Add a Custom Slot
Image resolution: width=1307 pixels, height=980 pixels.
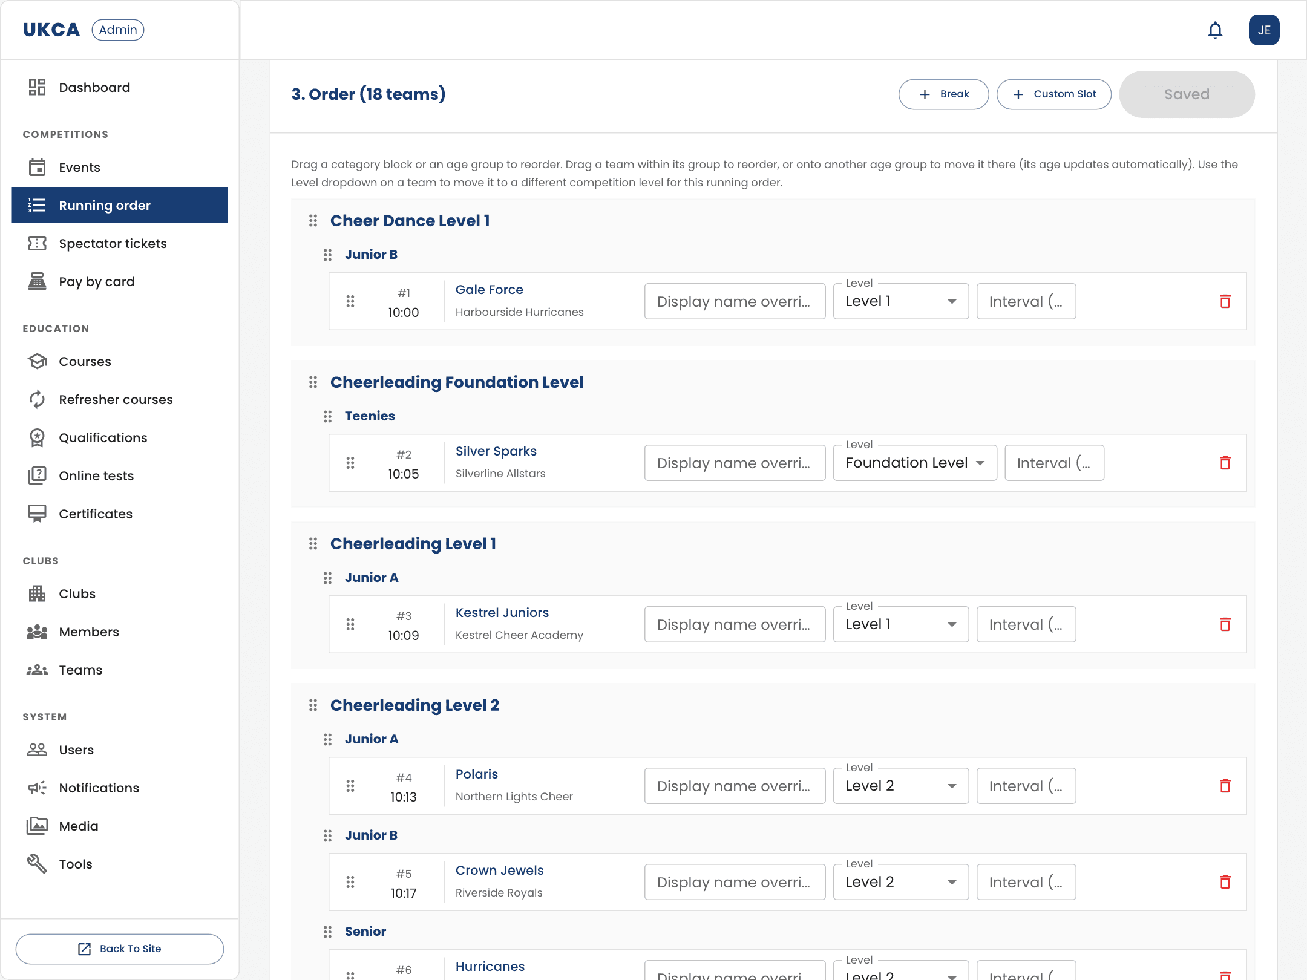point(1053,94)
